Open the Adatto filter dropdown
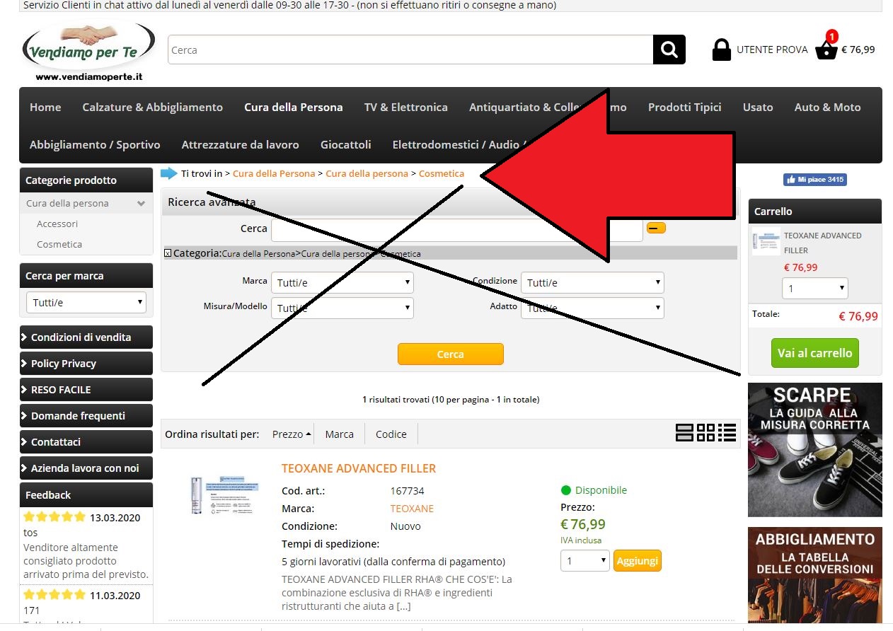893x631 pixels. click(x=592, y=308)
